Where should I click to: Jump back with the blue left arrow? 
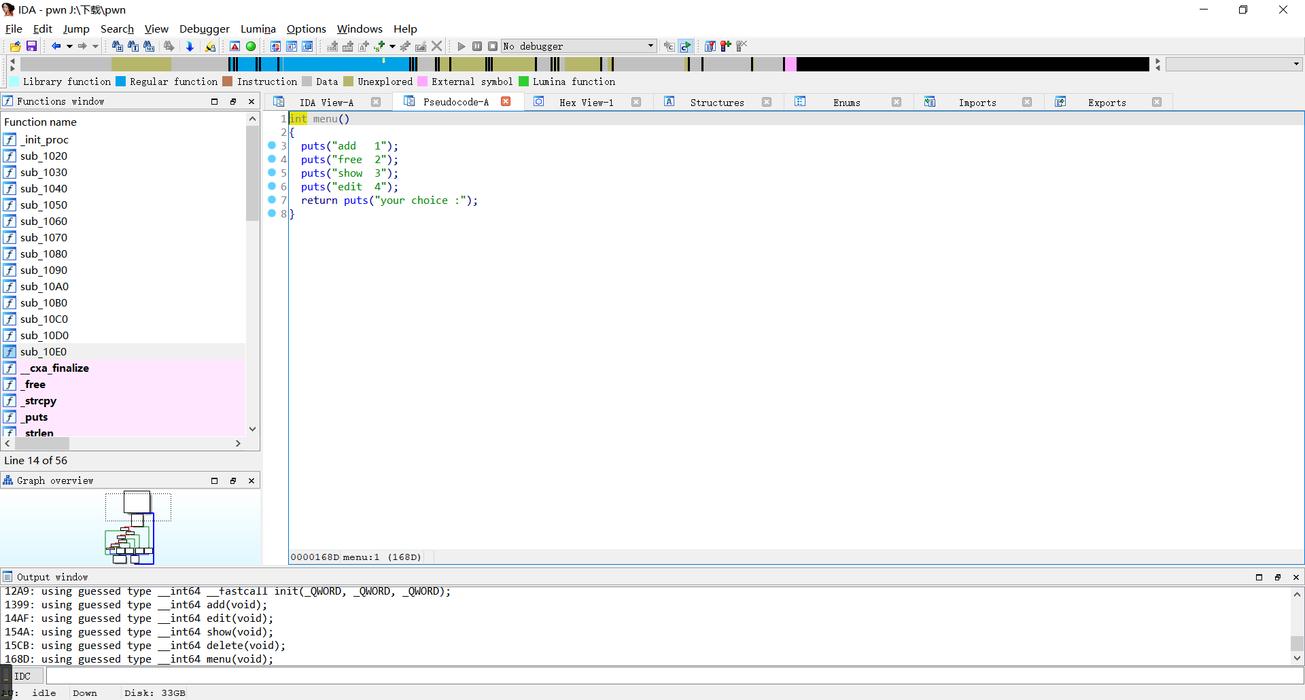[56, 46]
